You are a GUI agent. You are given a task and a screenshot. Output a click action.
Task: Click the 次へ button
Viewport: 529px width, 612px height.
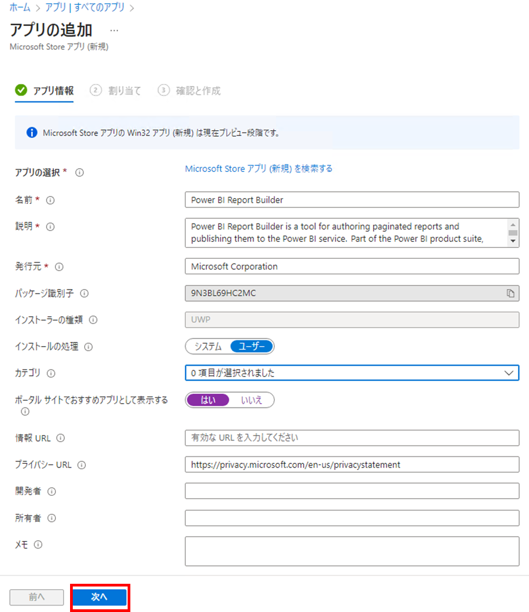point(99,597)
